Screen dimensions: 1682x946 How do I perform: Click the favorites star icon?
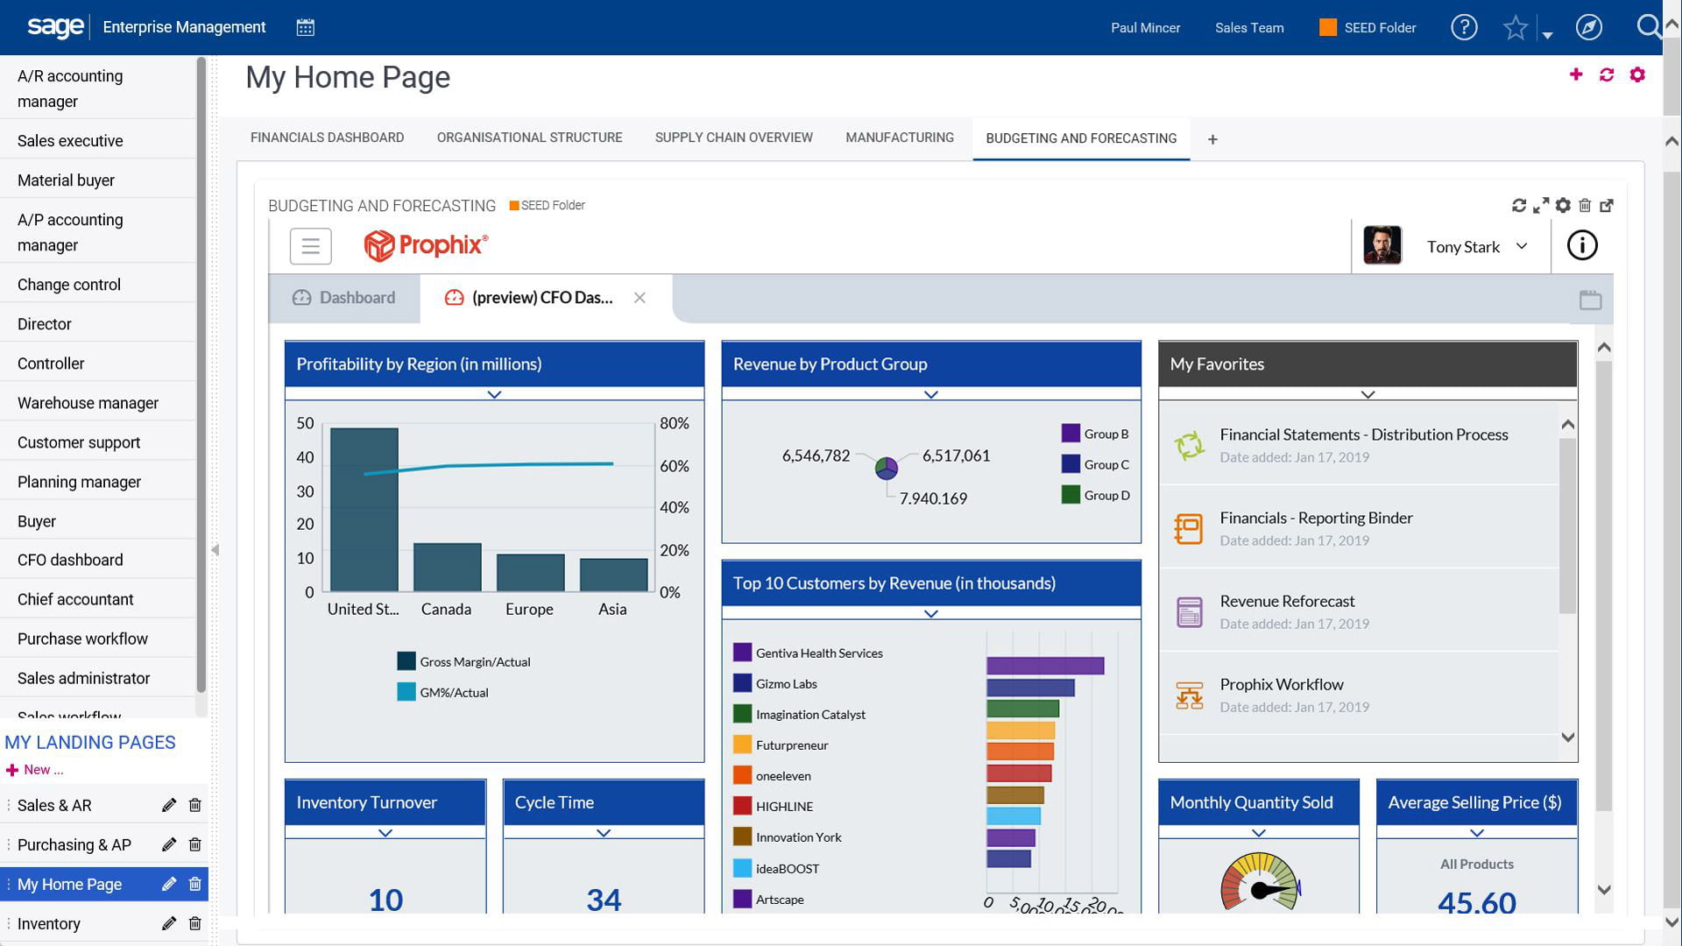click(1516, 28)
